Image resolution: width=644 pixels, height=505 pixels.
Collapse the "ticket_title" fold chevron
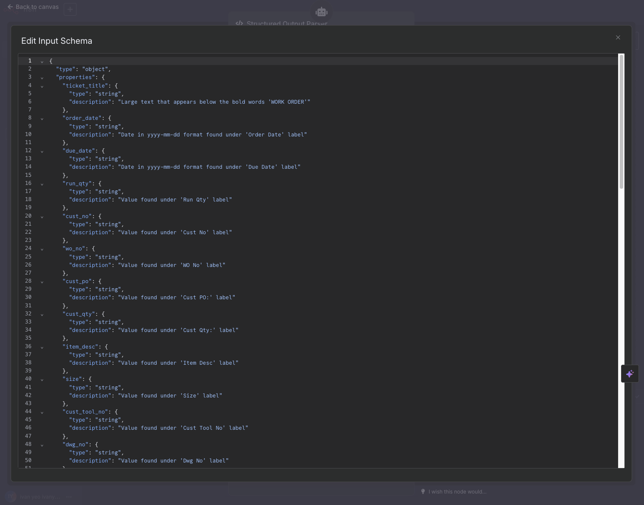[x=42, y=86]
